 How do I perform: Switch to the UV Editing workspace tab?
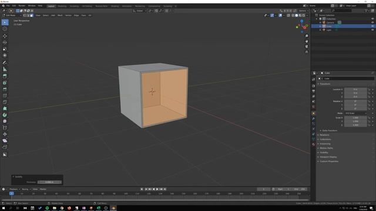(87, 6)
